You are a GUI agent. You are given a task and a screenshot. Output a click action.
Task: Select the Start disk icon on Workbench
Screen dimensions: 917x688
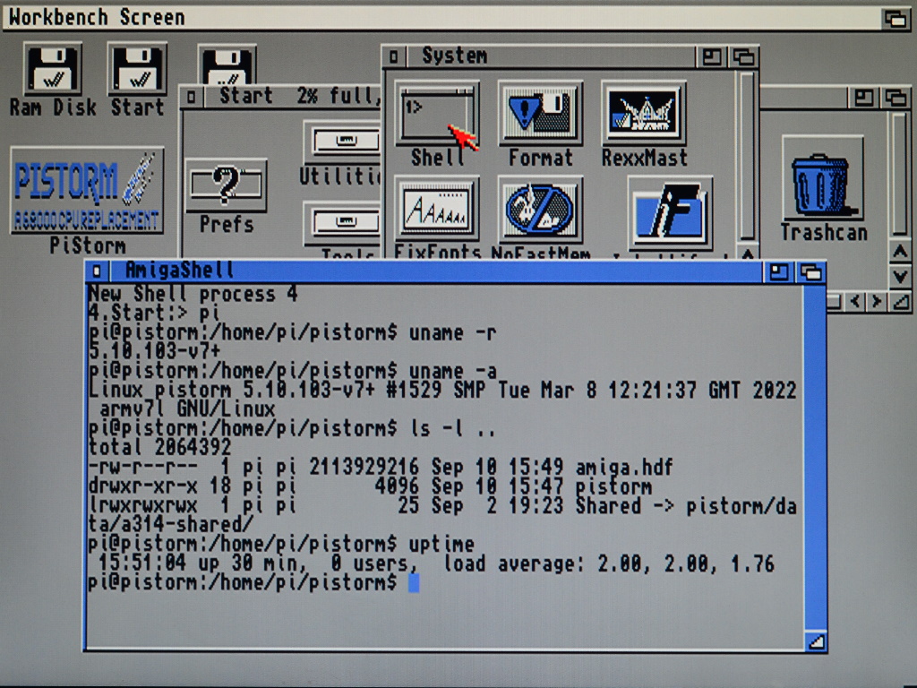pos(137,69)
